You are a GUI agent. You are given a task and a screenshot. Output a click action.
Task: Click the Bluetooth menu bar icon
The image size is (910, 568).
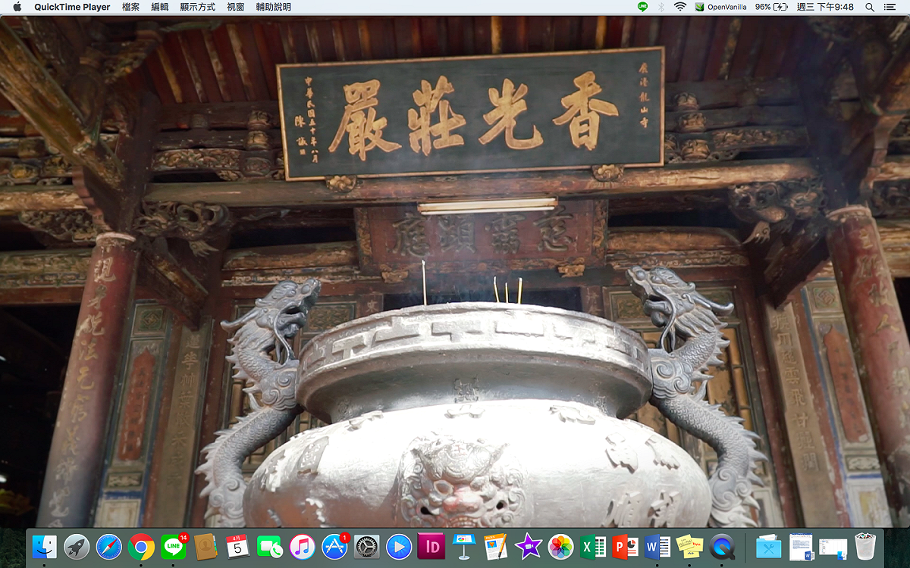[661, 7]
